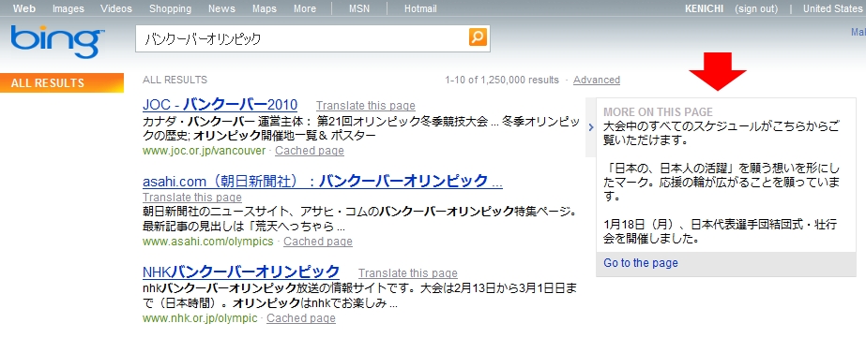Screen dimensions: 866x338
Task: View cached page for www.nhk.or.jp
Action: click(x=301, y=318)
